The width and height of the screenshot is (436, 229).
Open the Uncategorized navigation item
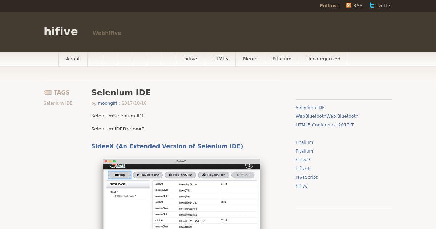pos(323,59)
